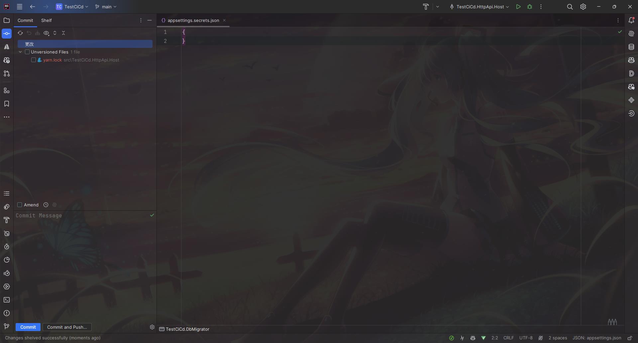The height and width of the screenshot is (343, 638).
Task: Open the IDE Settings gear
Action: pyautogui.click(x=583, y=7)
